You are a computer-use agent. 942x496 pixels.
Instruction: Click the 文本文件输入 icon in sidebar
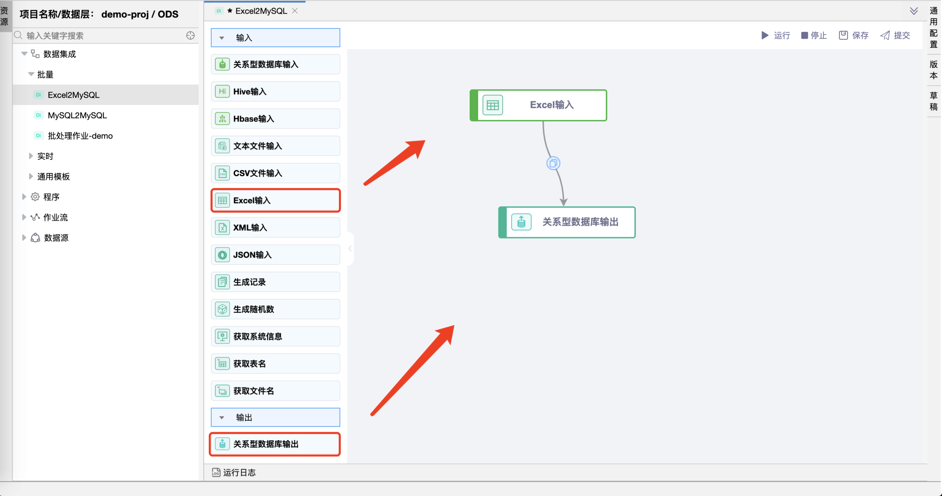223,146
